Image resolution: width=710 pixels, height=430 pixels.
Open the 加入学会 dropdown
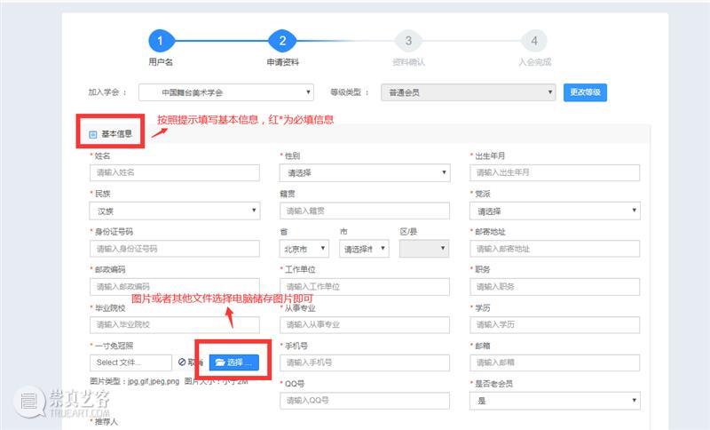pyautogui.click(x=226, y=92)
